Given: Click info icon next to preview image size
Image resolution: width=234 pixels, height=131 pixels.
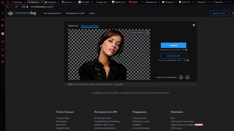Looking at the screenshot, I should tap(186, 50).
